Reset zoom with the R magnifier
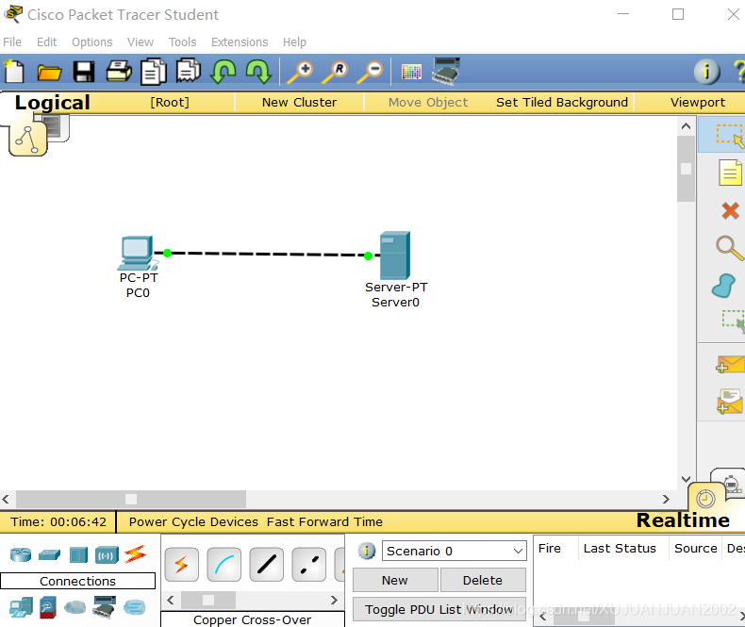Viewport: 745px width, 627px height. click(x=335, y=73)
